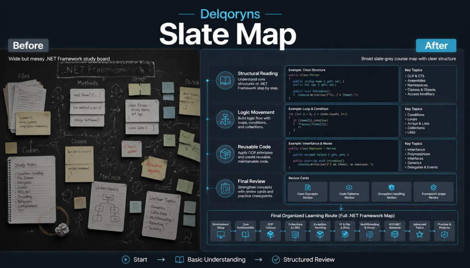
Task: Click the Environment Setup monitor icon
Action: pos(221,235)
